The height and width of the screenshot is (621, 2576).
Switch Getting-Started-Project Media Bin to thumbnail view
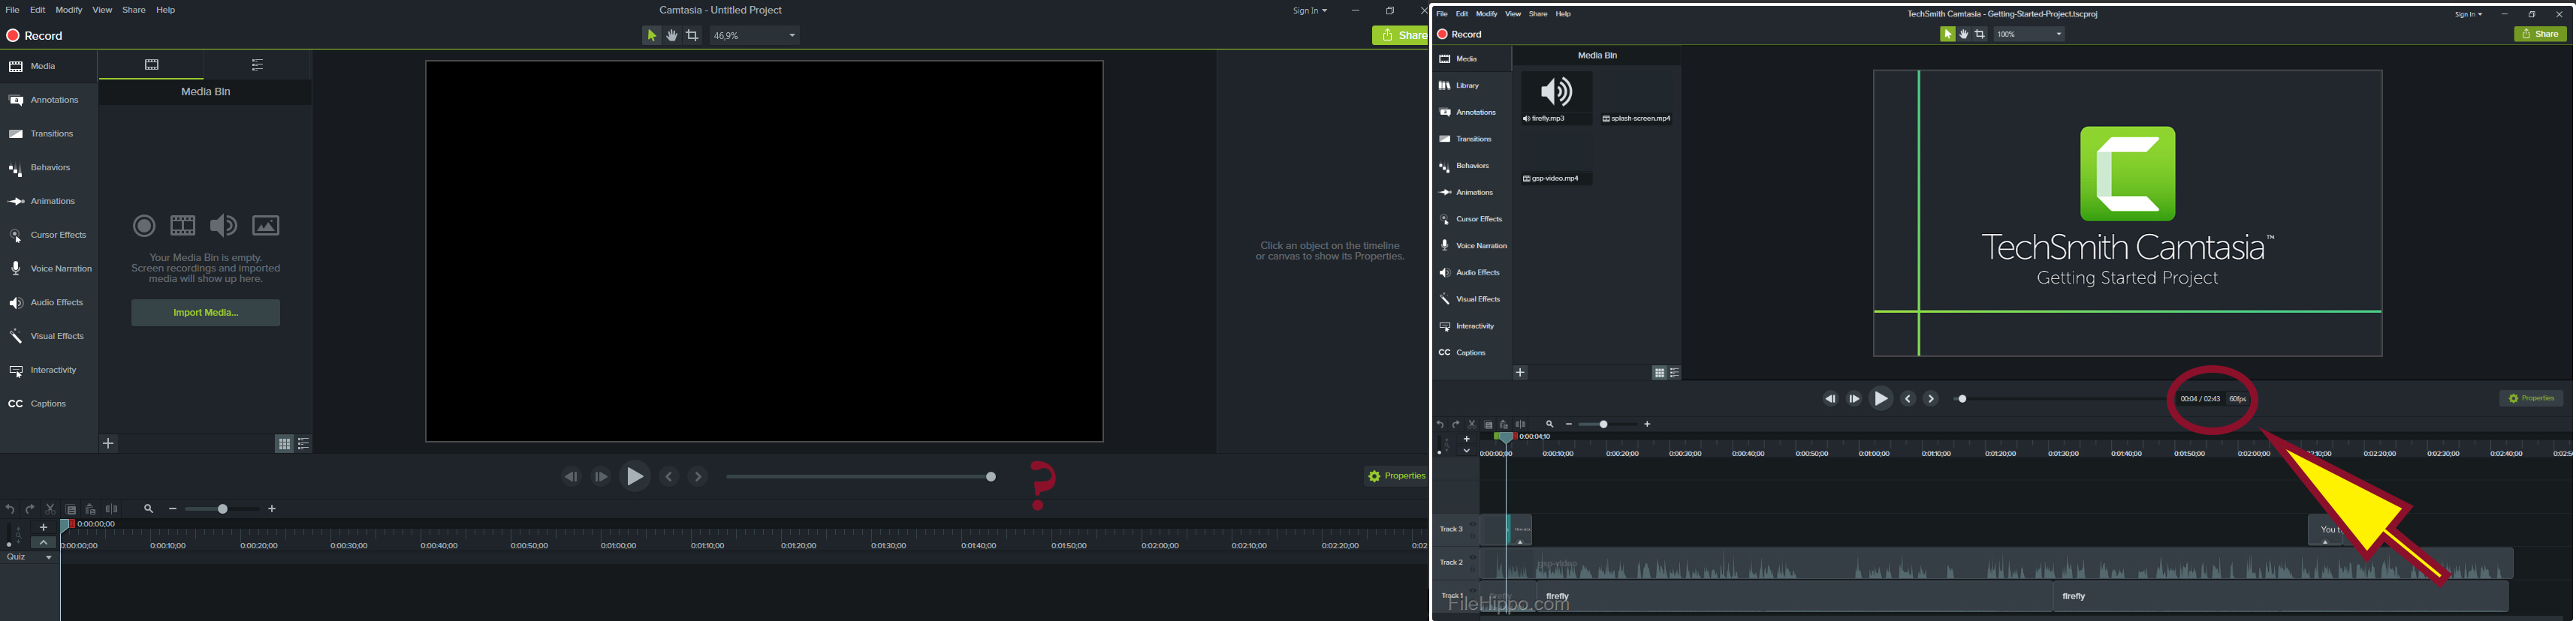[x=1659, y=373]
